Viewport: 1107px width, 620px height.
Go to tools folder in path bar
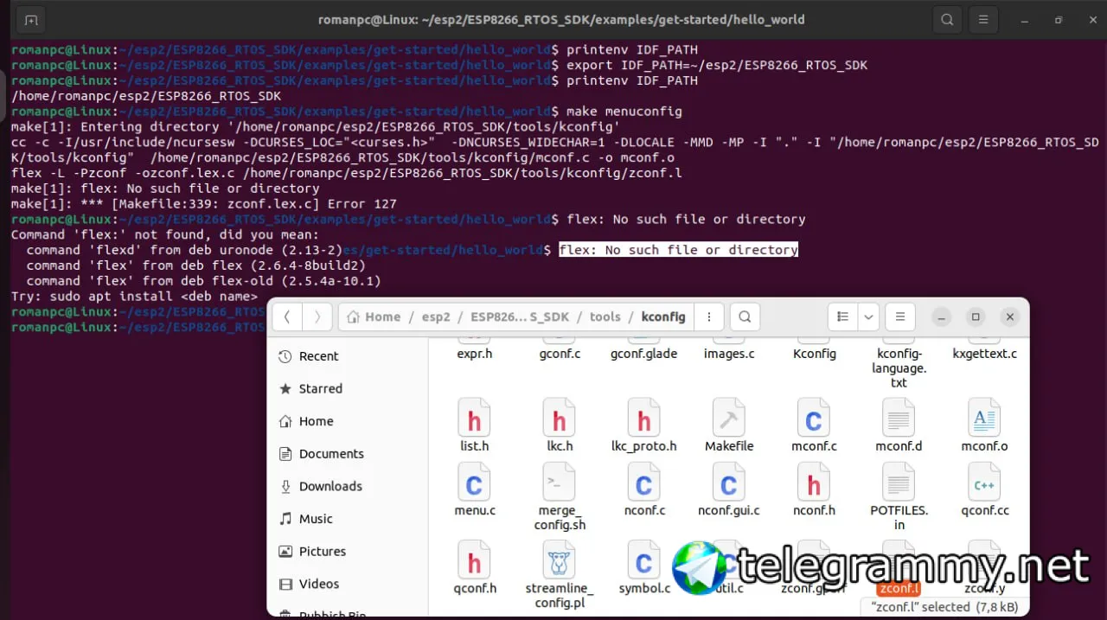(605, 316)
